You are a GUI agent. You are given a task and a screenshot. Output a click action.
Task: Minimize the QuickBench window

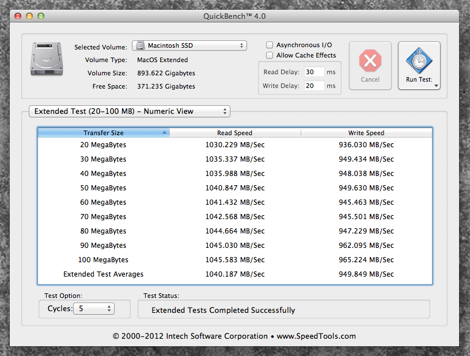[29, 16]
